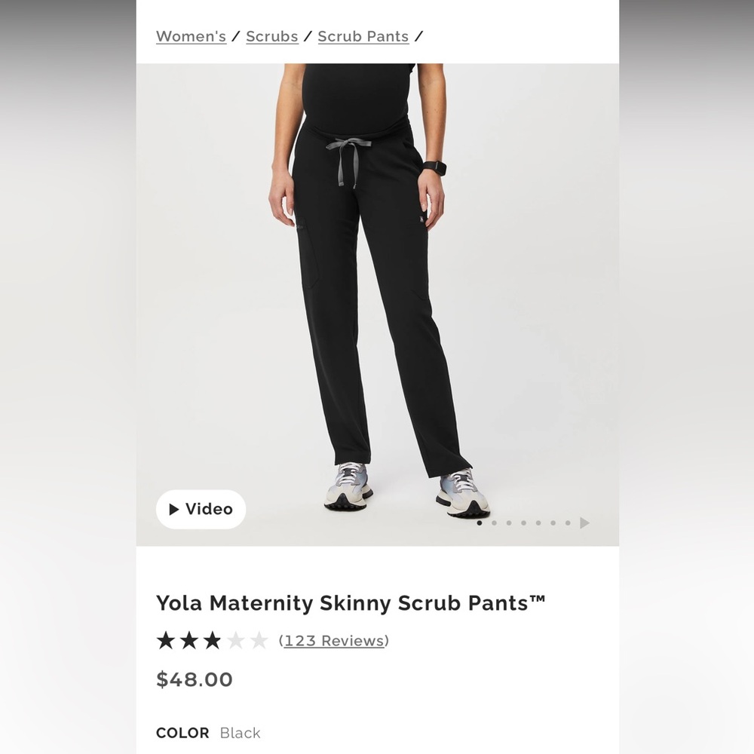Play the product video
This screenshot has height=754, width=754.
click(x=200, y=510)
